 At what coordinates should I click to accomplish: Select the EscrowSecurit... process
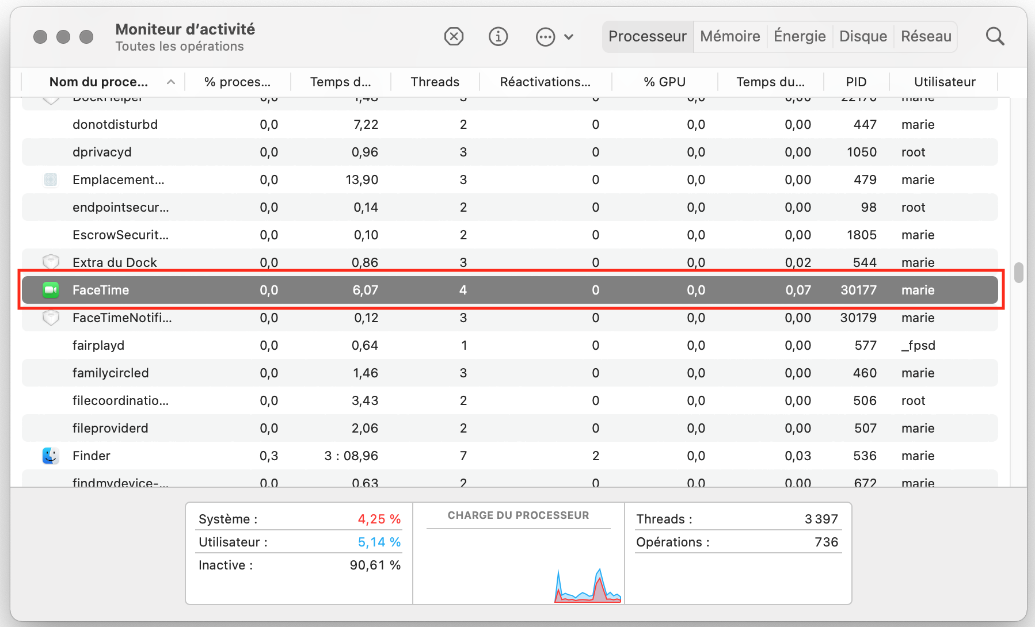coord(120,235)
